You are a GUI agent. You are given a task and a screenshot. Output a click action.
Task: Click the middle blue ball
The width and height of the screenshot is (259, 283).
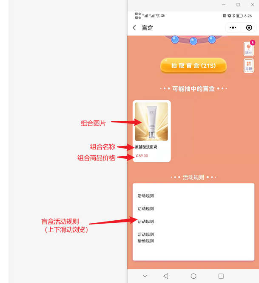(194, 41)
